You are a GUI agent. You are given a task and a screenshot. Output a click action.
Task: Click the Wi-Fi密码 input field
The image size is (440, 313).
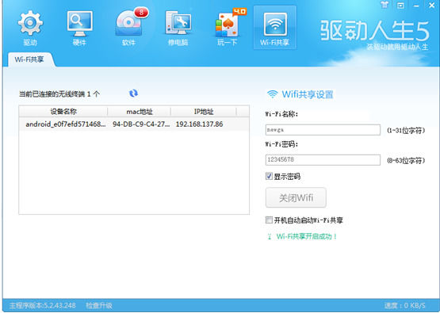click(x=323, y=160)
